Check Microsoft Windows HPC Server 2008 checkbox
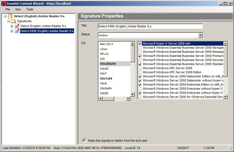The image size is (234, 152). point(140,68)
